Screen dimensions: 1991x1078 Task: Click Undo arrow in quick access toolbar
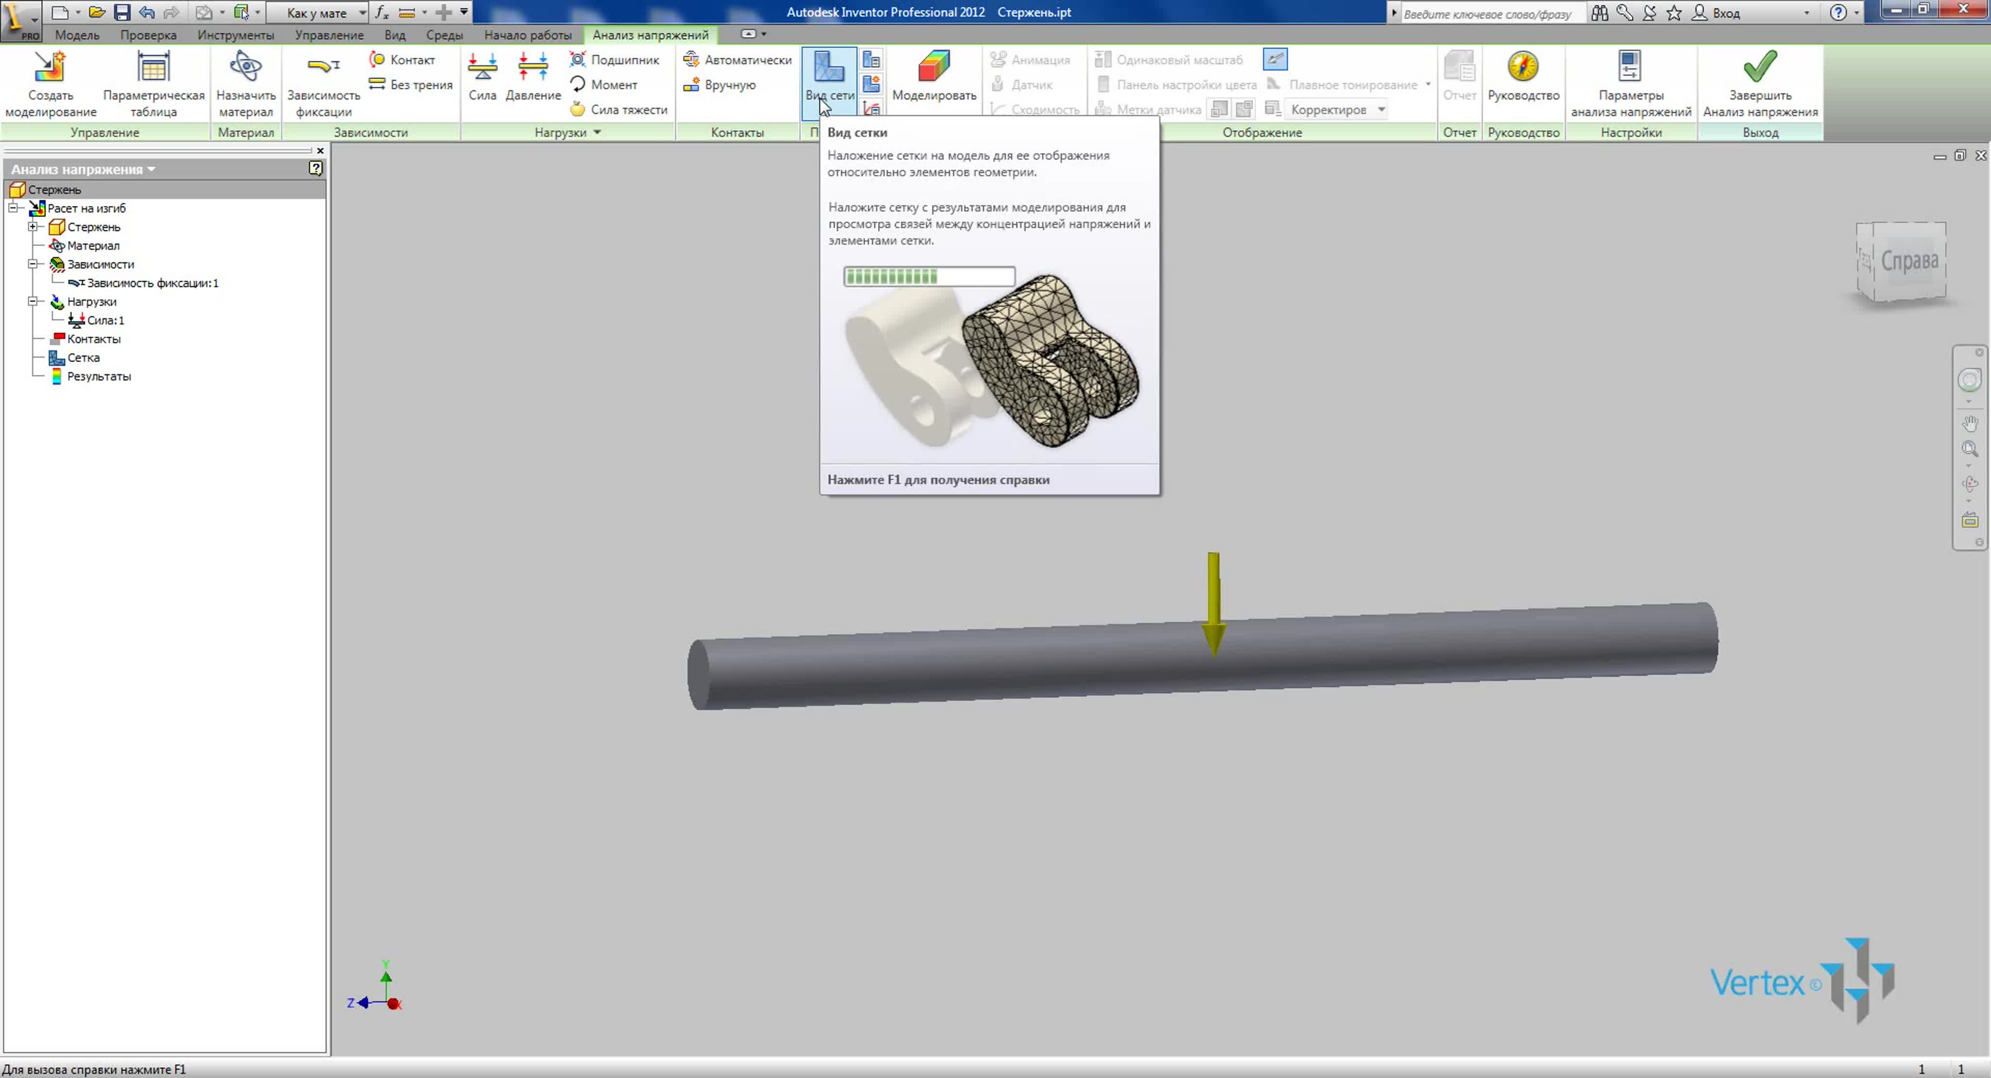146,12
